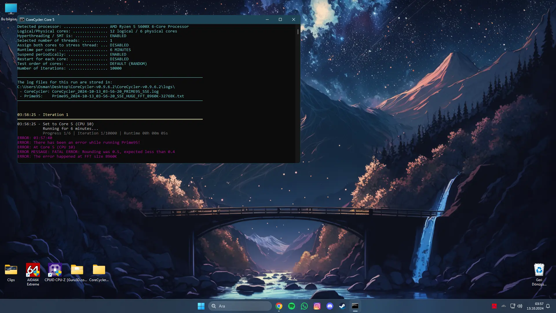
Task: Click the AMD Ryzen 5 5600X processor text
Action: tap(149, 26)
